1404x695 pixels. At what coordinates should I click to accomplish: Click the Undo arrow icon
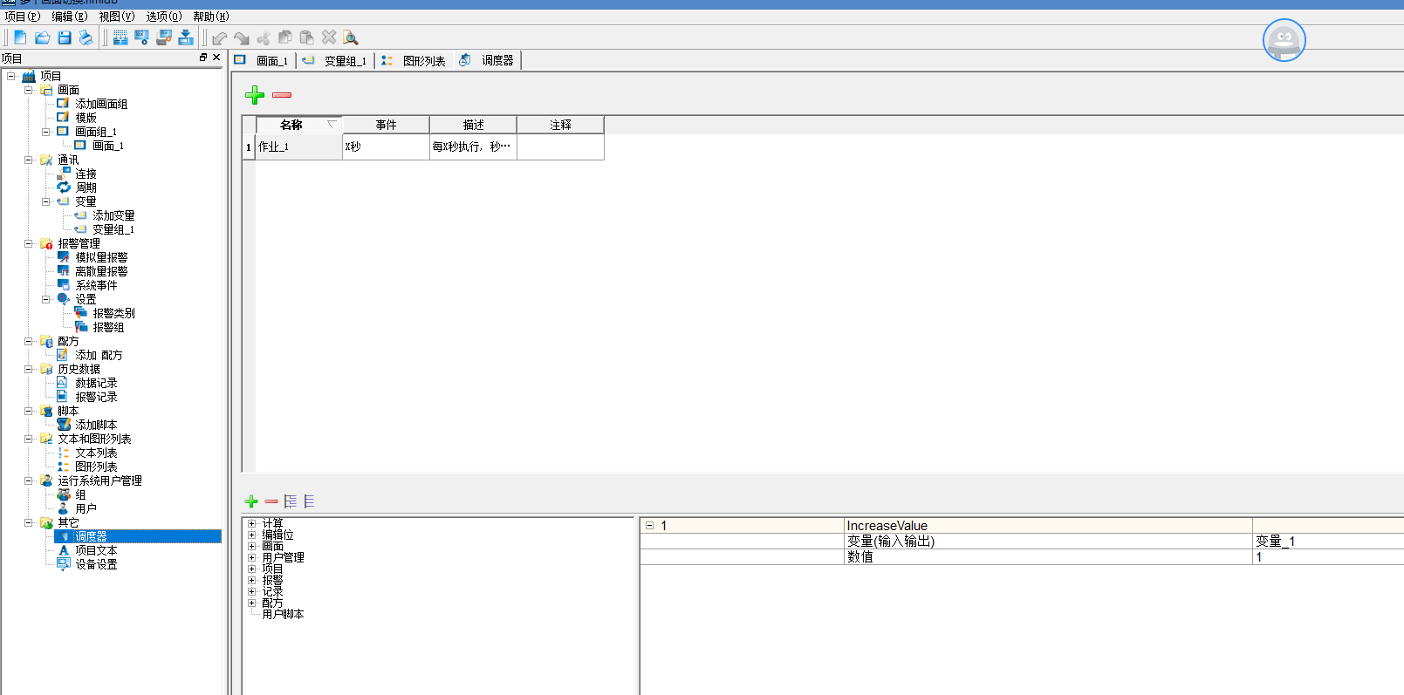220,37
